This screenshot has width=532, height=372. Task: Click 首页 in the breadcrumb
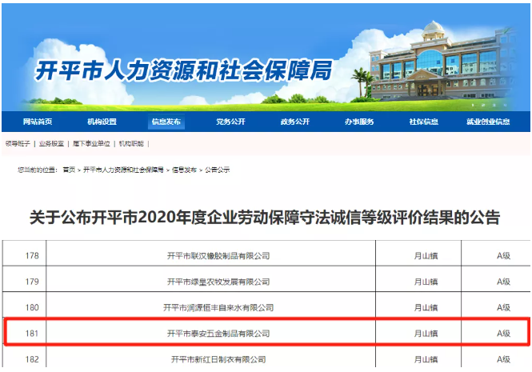click(x=69, y=170)
